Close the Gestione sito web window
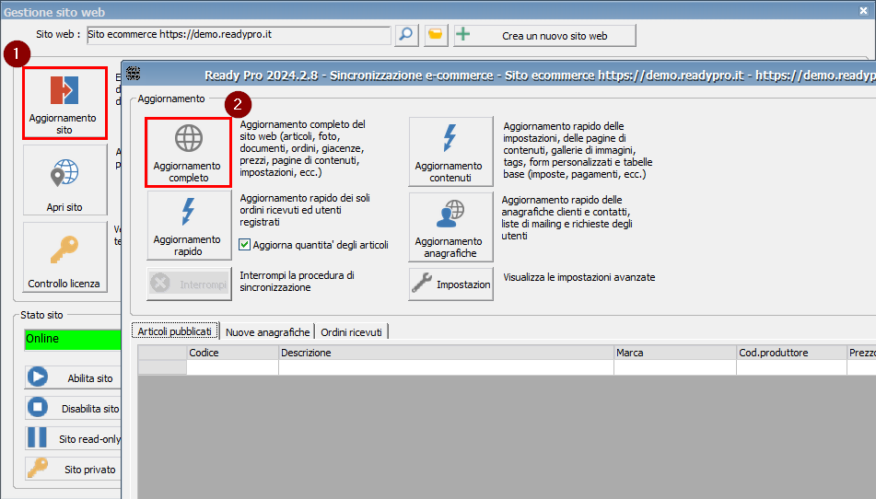Screen dimensions: 876x499 [x=863, y=11]
